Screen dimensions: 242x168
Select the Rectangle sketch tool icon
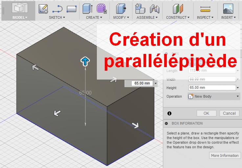[72, 9]
